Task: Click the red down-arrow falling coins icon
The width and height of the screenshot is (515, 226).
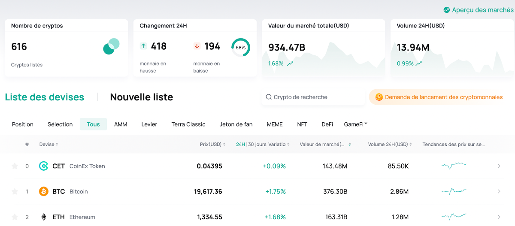Action: [197, 46]
